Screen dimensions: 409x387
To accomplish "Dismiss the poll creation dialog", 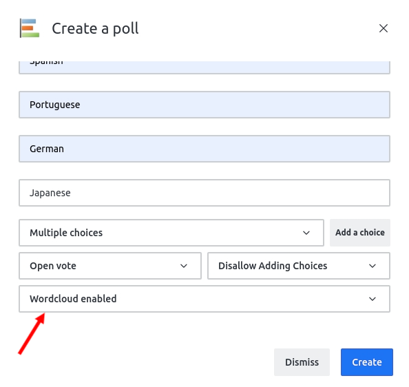I will (302, 362).
